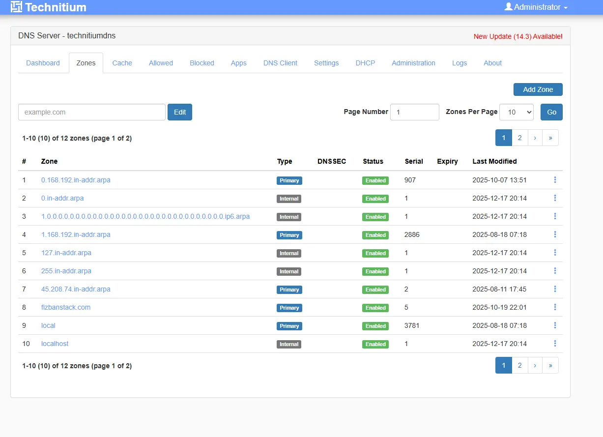Open the About tab
The height and width of the screenshot is (437, 603).
click(493, 63)
